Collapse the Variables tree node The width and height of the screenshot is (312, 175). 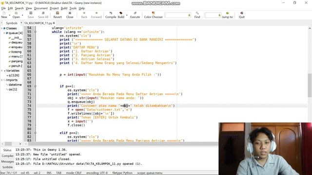tap(1, 70)
